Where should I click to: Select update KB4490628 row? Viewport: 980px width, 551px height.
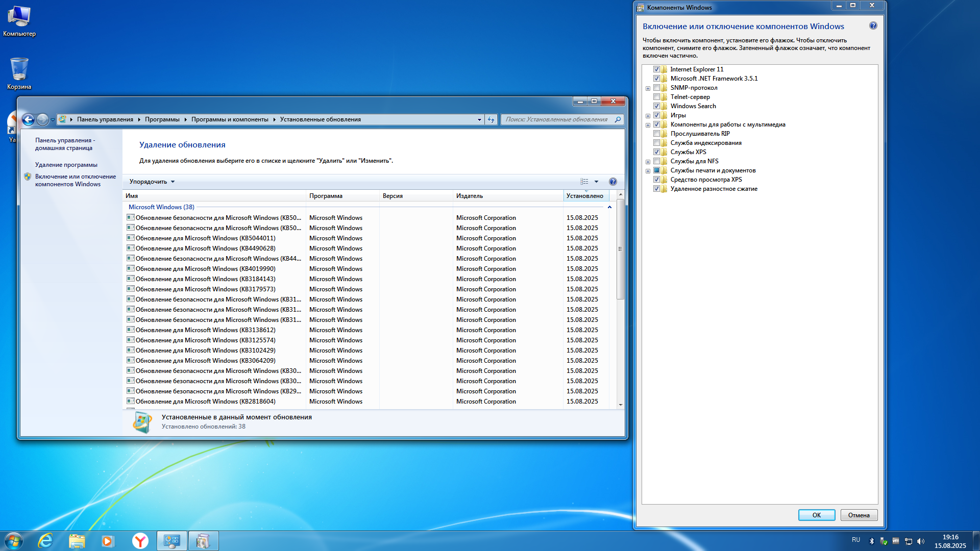coord(367,248)
